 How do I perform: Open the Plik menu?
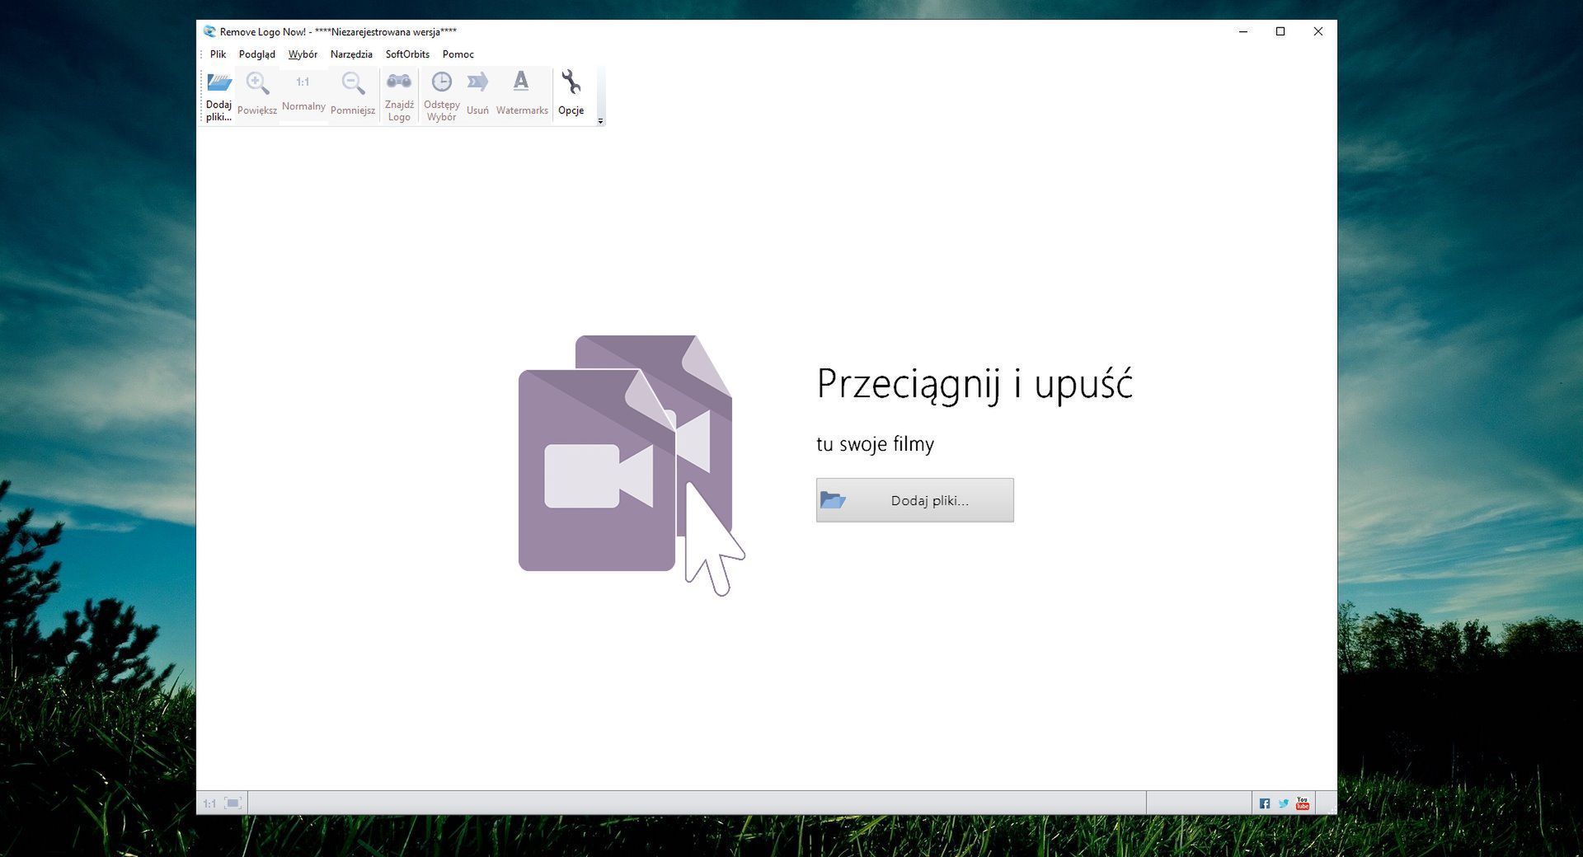pyautogui.click(x=218, y=54)
